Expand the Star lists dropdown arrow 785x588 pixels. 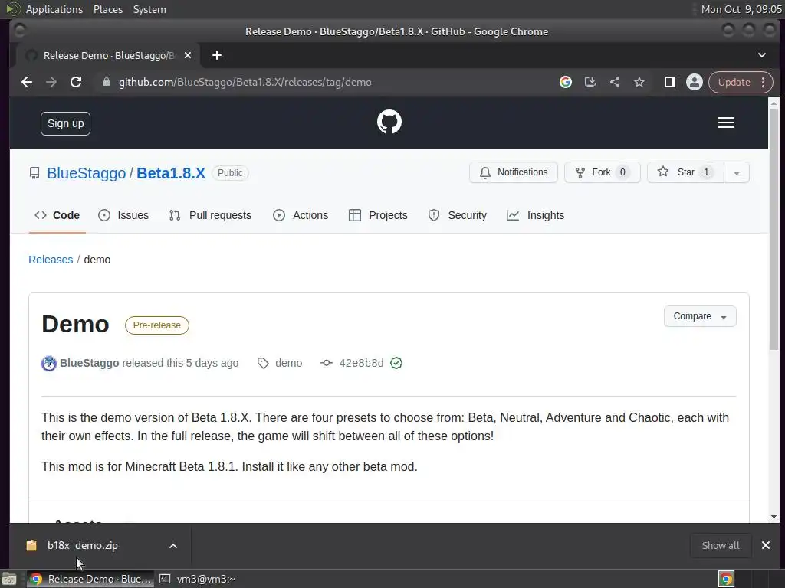[737, 173]
